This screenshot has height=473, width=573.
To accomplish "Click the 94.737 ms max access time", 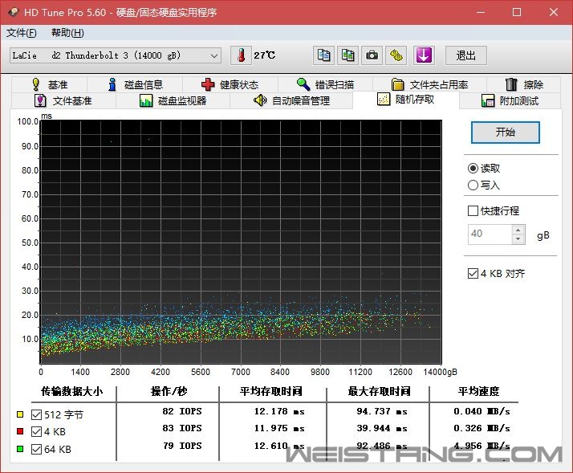I will click(x=382, y=411).
